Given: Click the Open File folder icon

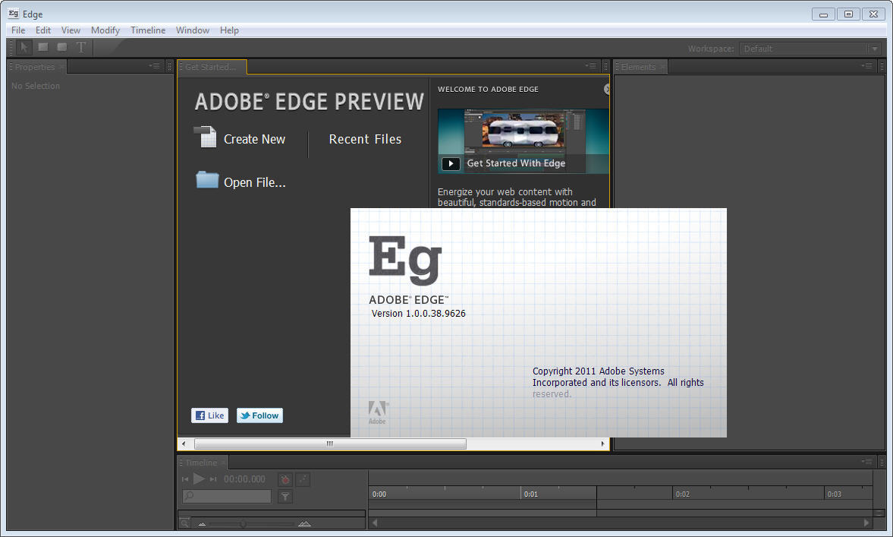Looking at the screenshot, I should [x=207, y=180].
